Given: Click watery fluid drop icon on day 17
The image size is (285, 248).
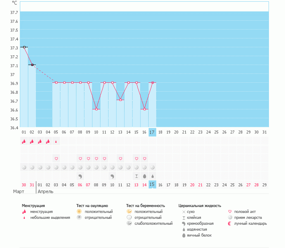Looking at the screenshot, I should (x=152, y=176).
